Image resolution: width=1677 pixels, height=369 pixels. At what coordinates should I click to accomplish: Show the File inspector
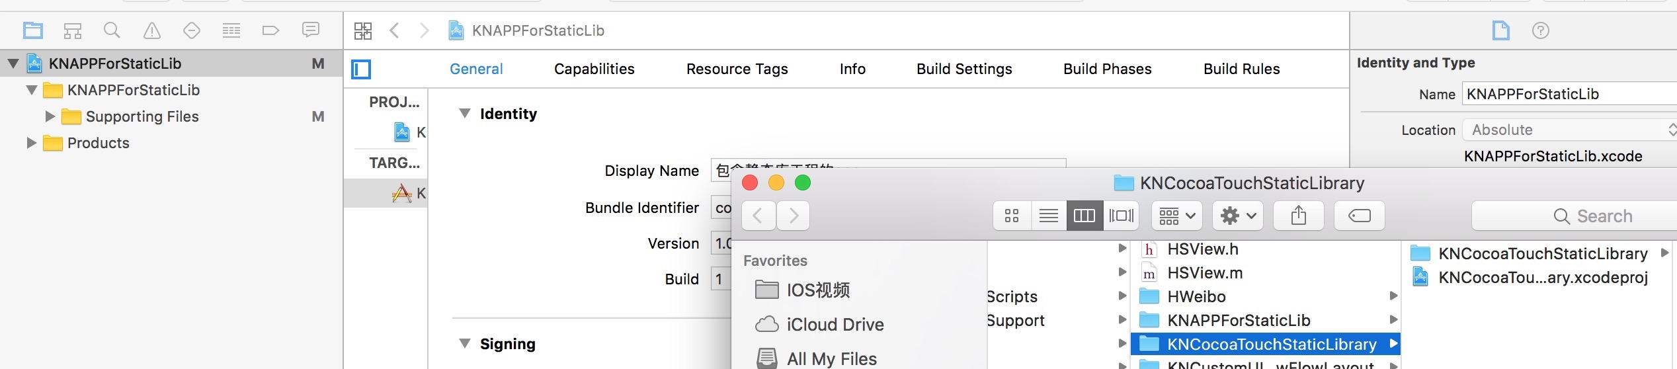(x=1500, y=30)
